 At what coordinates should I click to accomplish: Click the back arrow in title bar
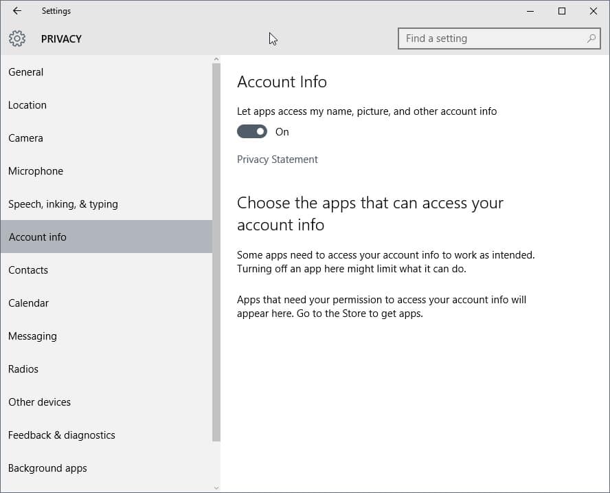(17, 11)
